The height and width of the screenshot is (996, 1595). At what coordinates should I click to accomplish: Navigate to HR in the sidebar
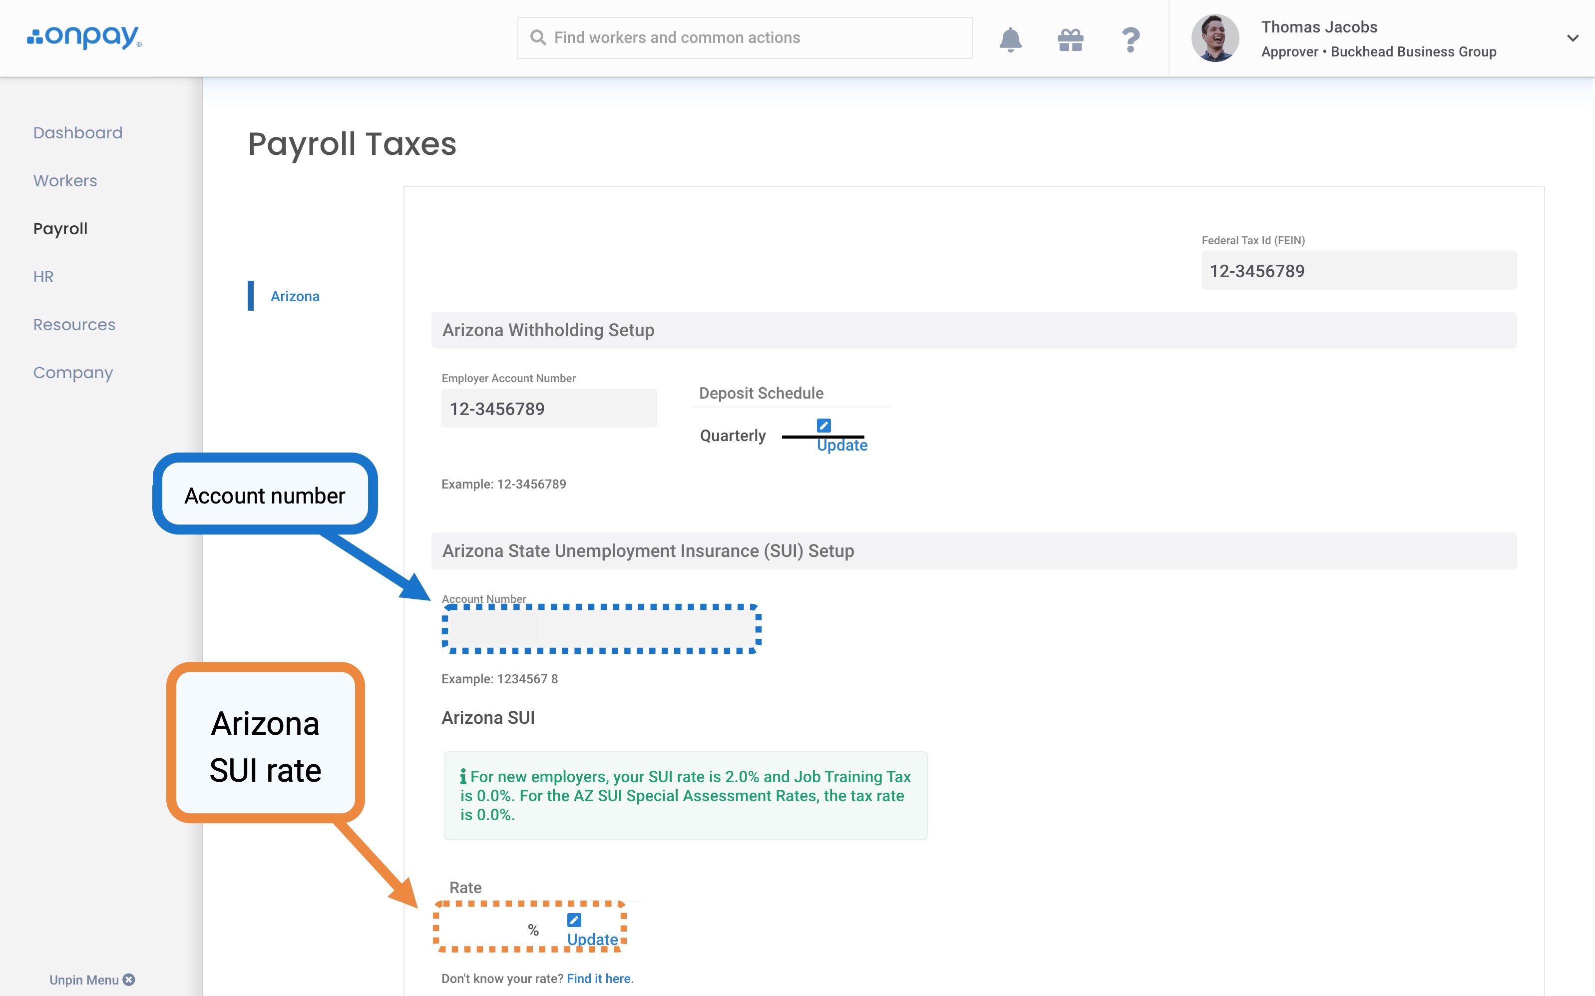coord(43,277)
